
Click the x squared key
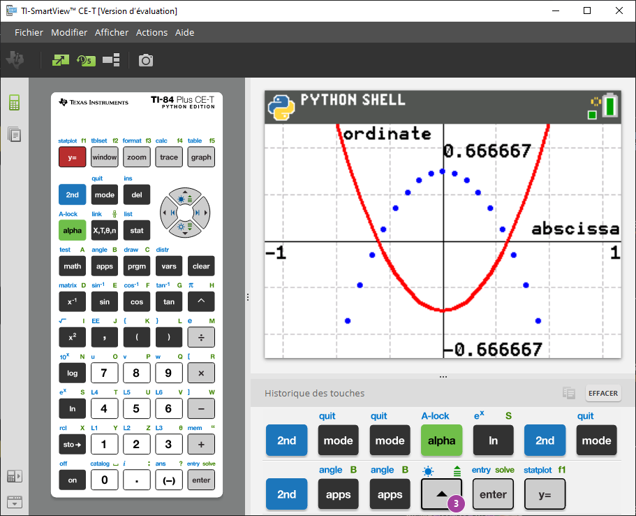pos(72,337)
